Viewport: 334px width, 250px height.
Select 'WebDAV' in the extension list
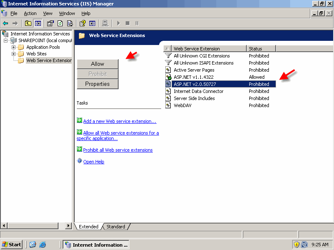click(182, 105)
